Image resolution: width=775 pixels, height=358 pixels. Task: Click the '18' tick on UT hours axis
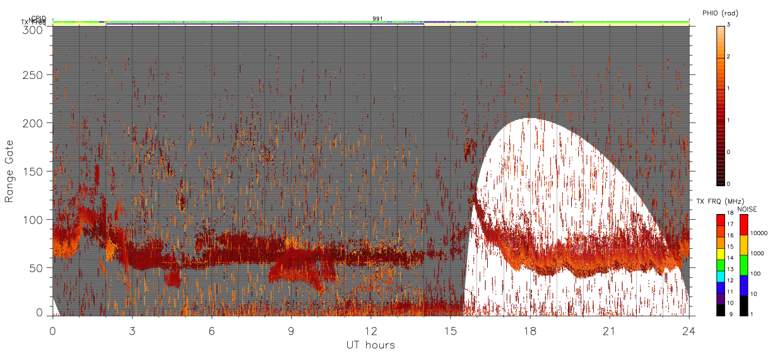[530, 331]
